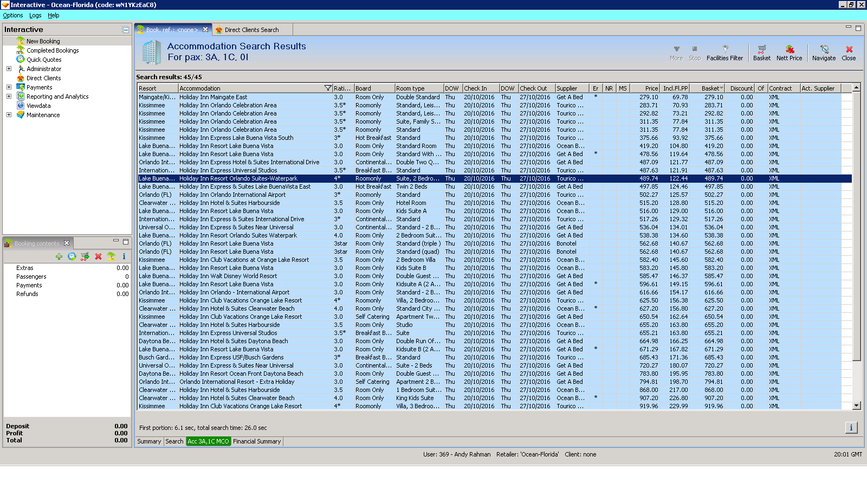Select Holiday Inn Orlando International Airport row

click(489, 195)
